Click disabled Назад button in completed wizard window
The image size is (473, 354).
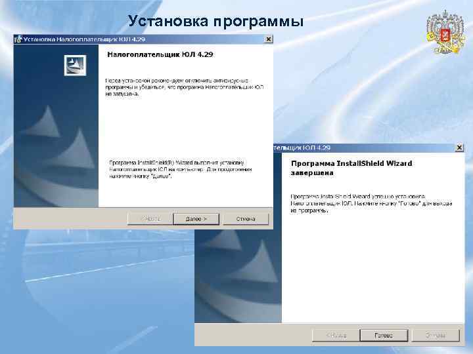(336, 335)
